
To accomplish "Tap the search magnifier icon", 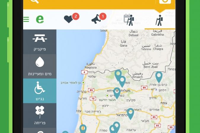I will tap(35, 1).
